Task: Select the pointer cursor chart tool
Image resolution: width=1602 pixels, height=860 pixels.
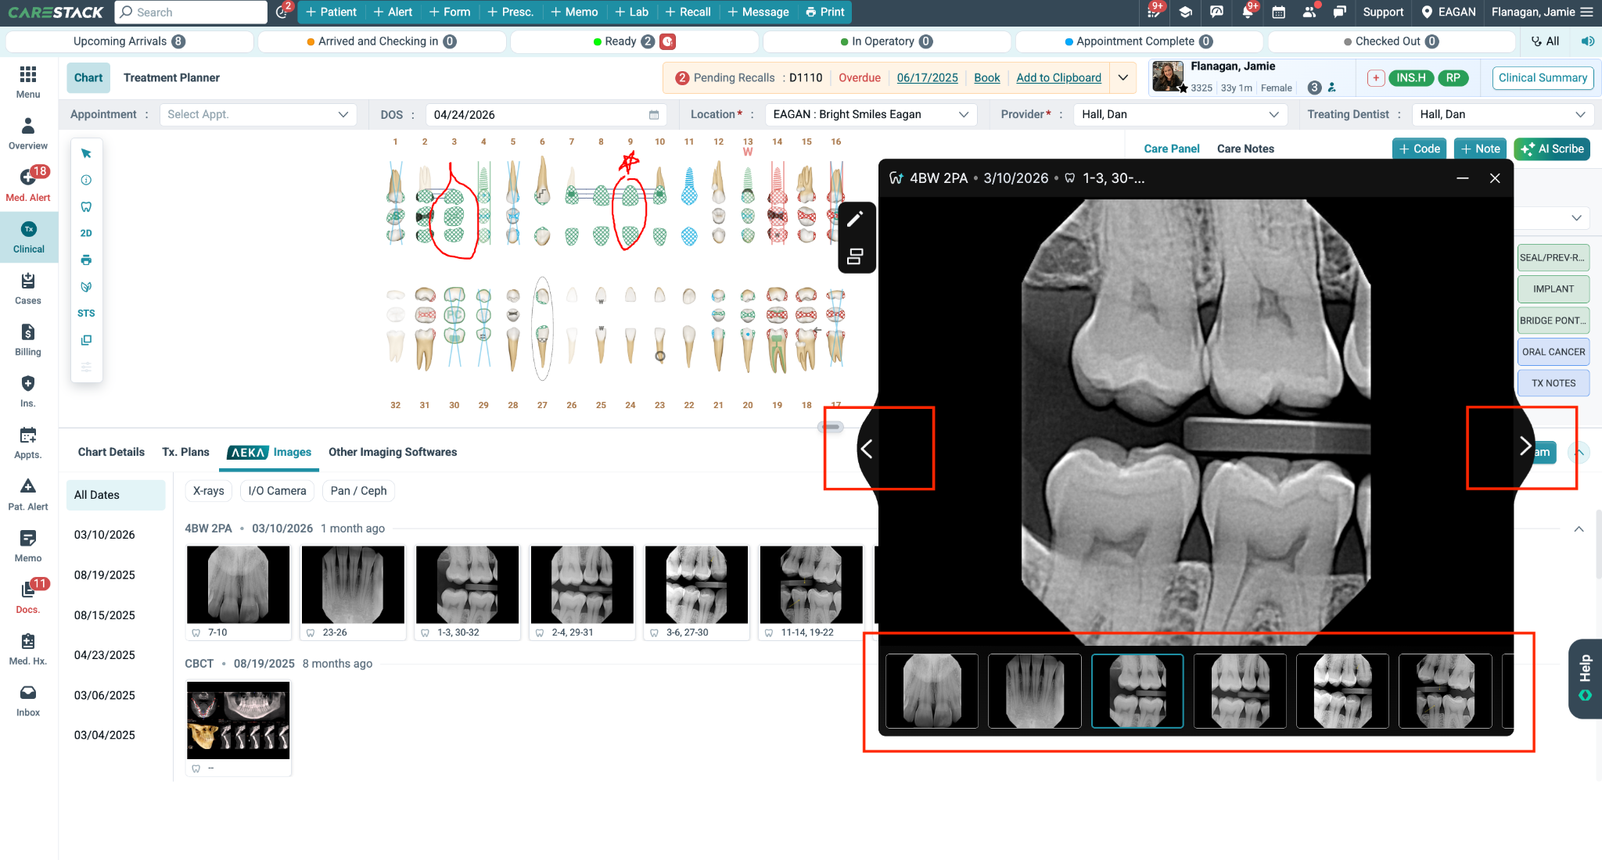Action: click(x=86, y=153)
